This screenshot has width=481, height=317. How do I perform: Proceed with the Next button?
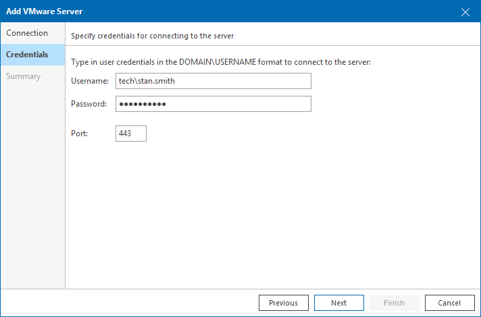point(338,303)
